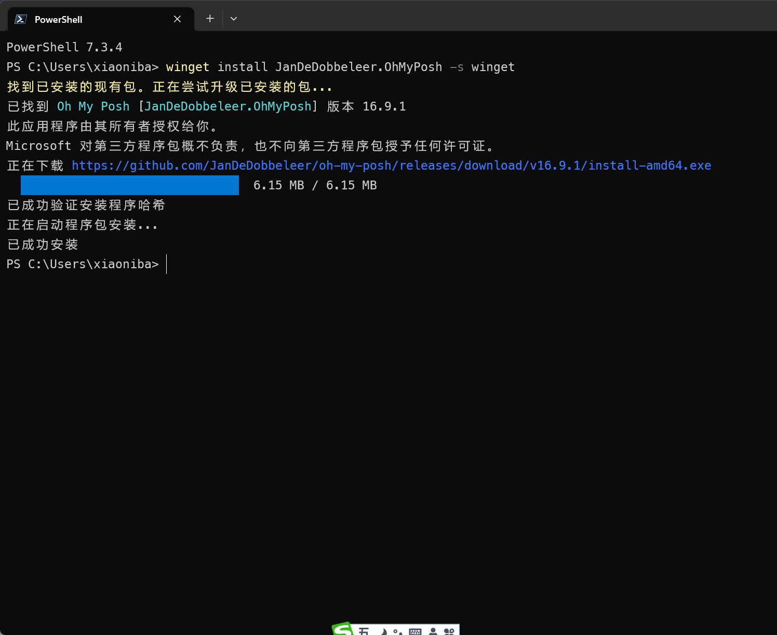This screenshot has width=777, height=635.
Task: Click the last prompt to focus input
Action: coord(83,264)
